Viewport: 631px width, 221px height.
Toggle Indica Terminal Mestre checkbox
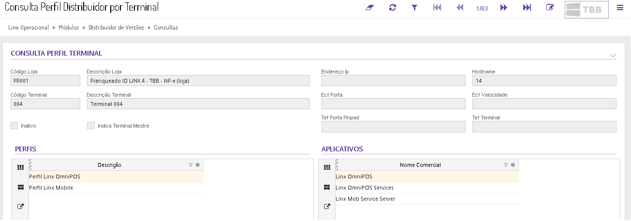(x=91, y=126)
